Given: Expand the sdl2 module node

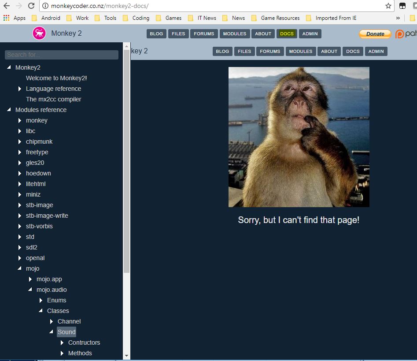Looking at the screenshot, I should point(20,247).
